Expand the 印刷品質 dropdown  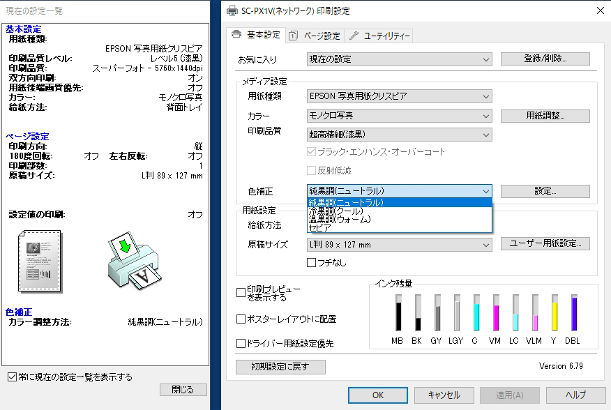398,135
